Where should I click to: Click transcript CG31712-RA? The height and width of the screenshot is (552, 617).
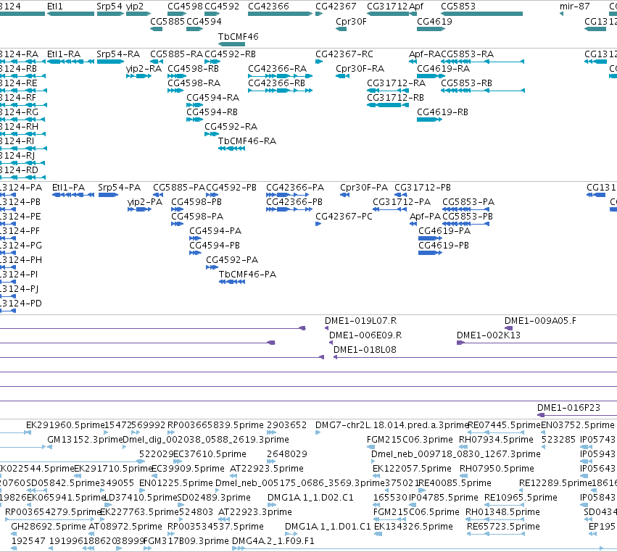tap(397, 83)
